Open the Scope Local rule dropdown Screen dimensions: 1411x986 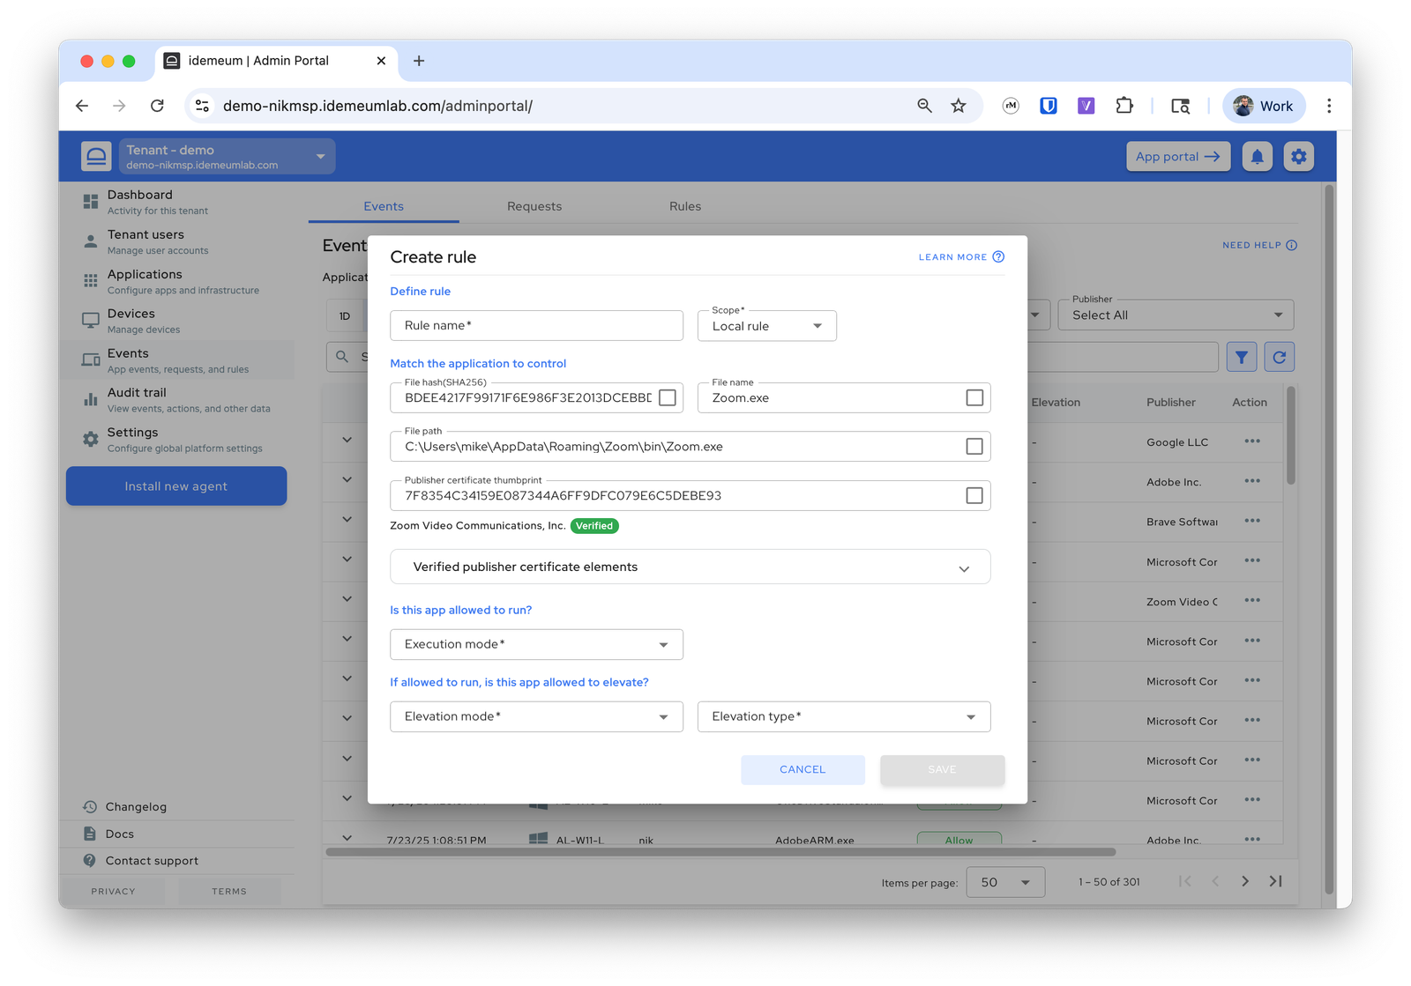[x=767, y=326]
